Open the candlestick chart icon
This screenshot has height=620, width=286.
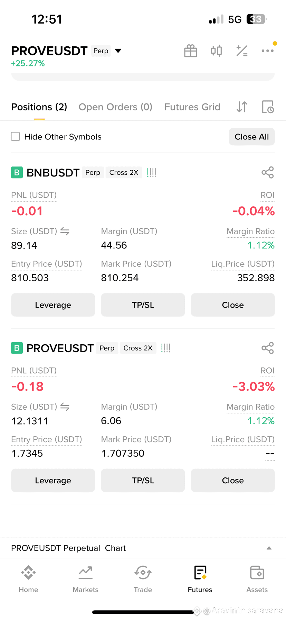click(216, 51)
